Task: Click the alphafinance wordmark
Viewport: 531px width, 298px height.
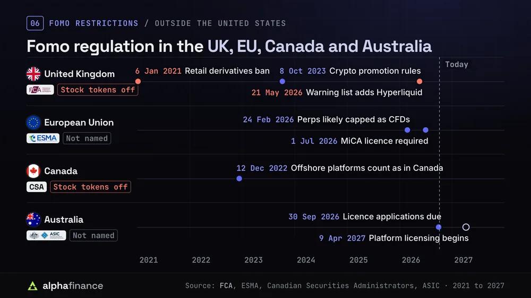Action: [73, 286]
